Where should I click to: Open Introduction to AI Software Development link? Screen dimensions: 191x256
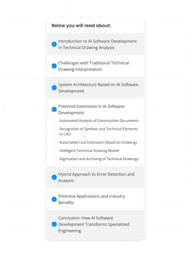[x=97, y=44]
